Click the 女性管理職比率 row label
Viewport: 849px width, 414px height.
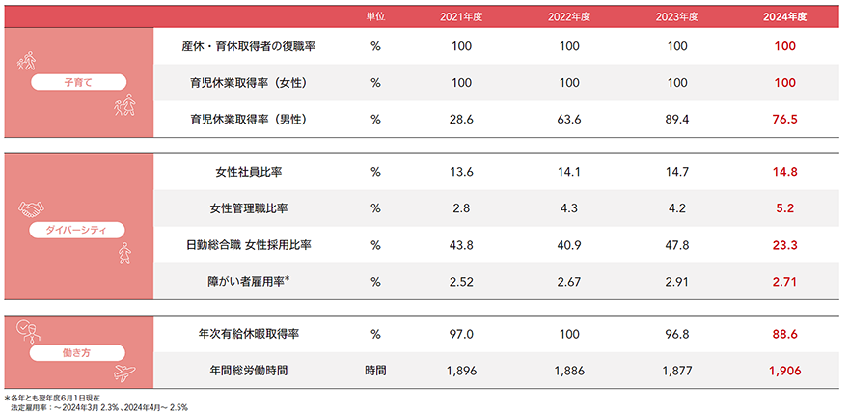coord(249,208)
